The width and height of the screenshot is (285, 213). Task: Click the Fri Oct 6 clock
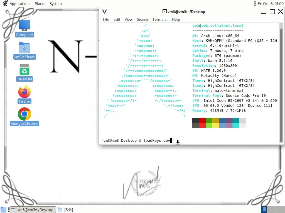coord(271,4)
